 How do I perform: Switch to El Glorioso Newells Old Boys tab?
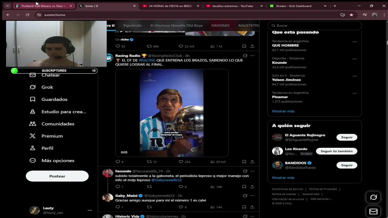click(x=176, y=25)
